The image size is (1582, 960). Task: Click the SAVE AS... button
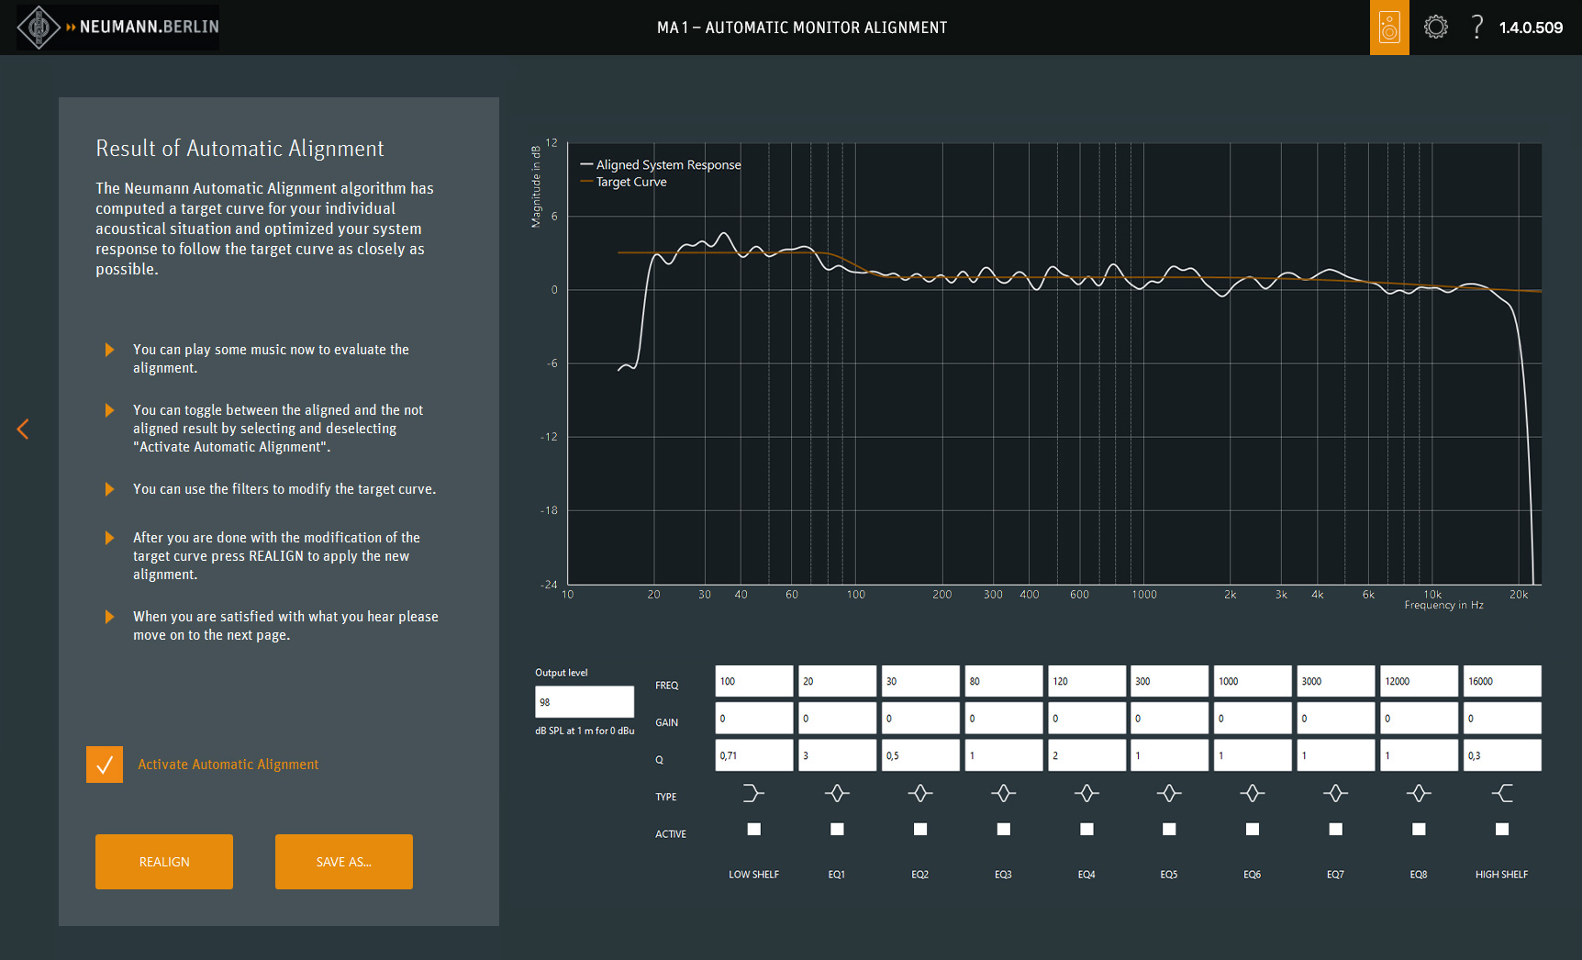[x=343, y=862]
